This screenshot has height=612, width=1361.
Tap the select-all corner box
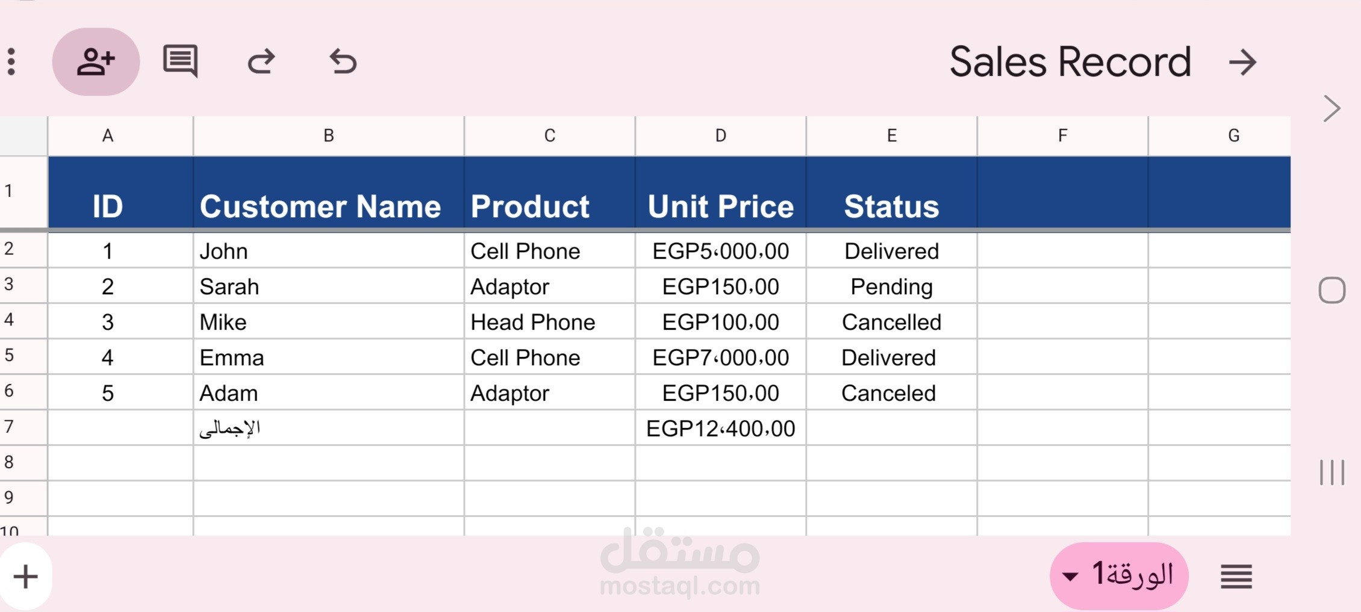pos(23,136)
